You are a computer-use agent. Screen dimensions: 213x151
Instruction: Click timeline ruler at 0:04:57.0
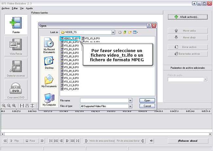[x=174, y=111]
